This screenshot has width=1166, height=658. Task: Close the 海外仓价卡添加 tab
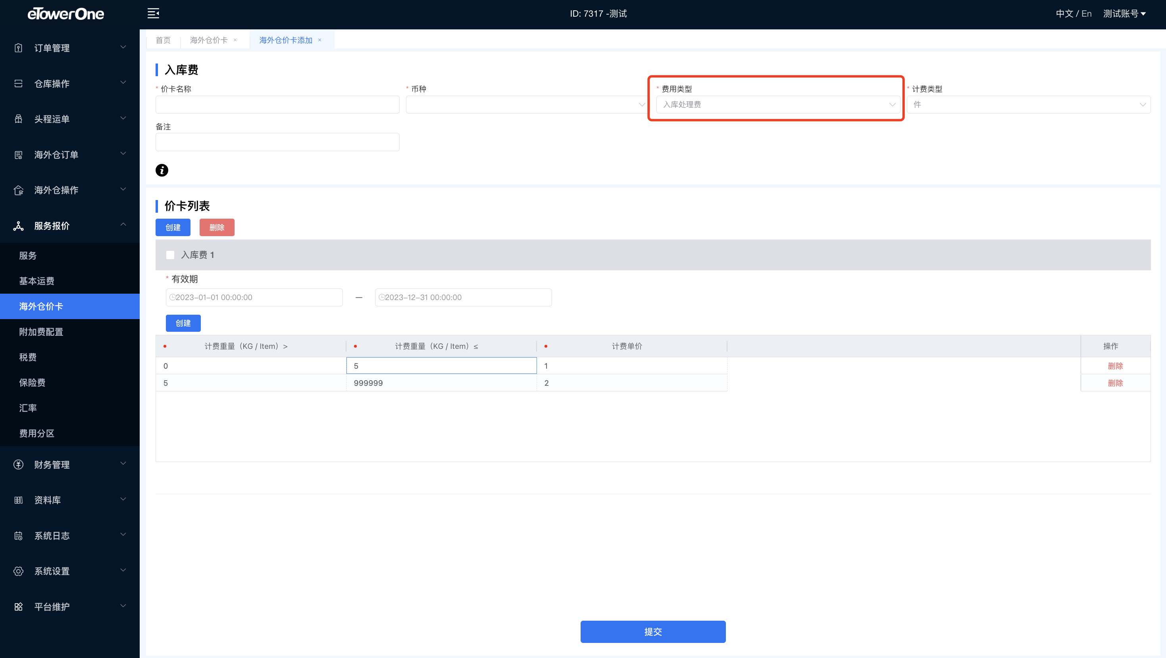(x=319, y=40)
